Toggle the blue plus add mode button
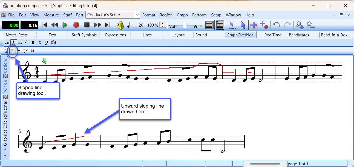 254,25
